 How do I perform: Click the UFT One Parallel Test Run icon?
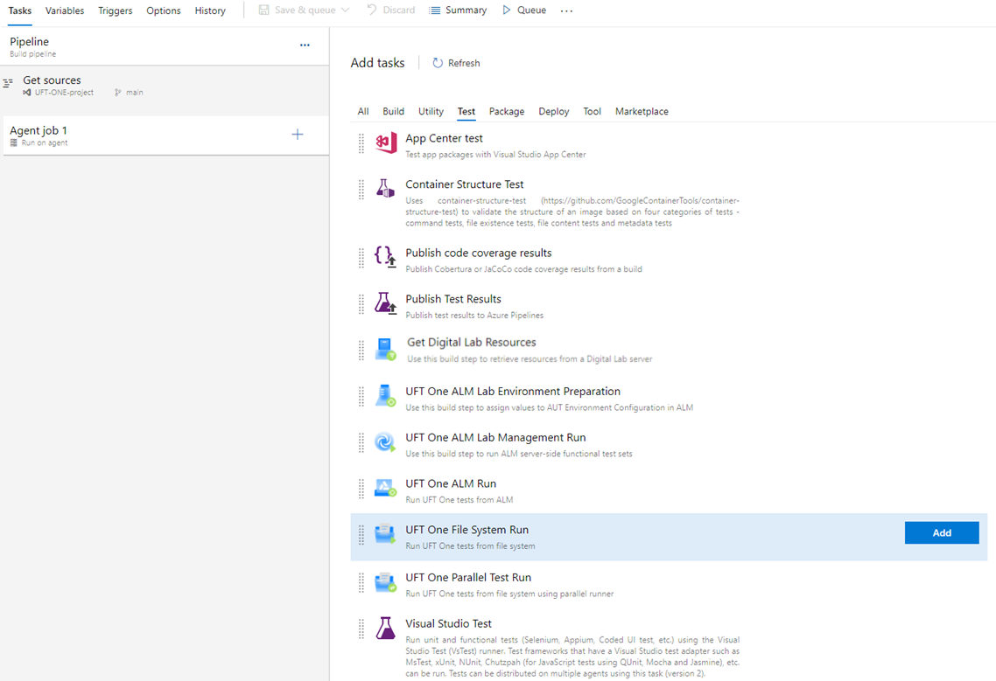point(385,582)
